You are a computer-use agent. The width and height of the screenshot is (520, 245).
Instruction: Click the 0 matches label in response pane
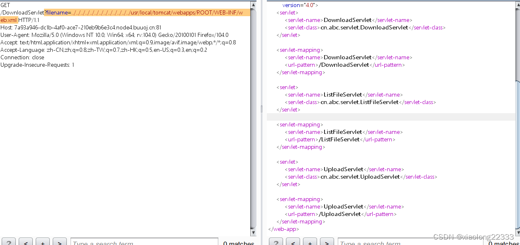pos(504,243)
